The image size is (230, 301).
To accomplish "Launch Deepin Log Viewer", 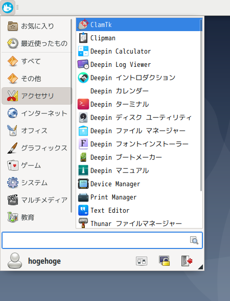I will pos(139,64).
